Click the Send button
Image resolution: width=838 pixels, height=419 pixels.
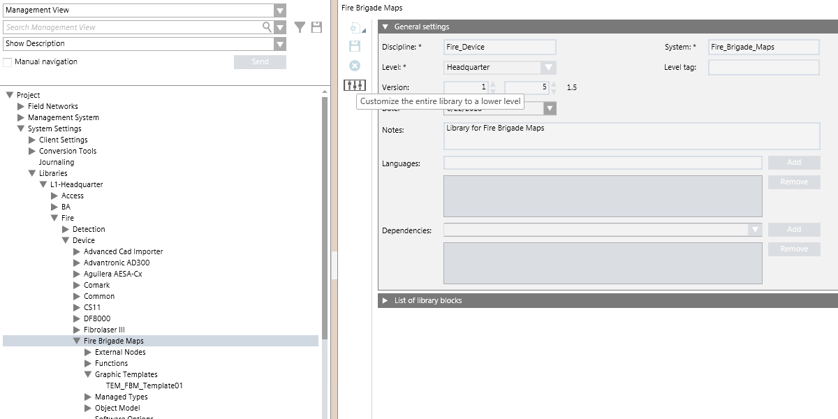[260, 61]
